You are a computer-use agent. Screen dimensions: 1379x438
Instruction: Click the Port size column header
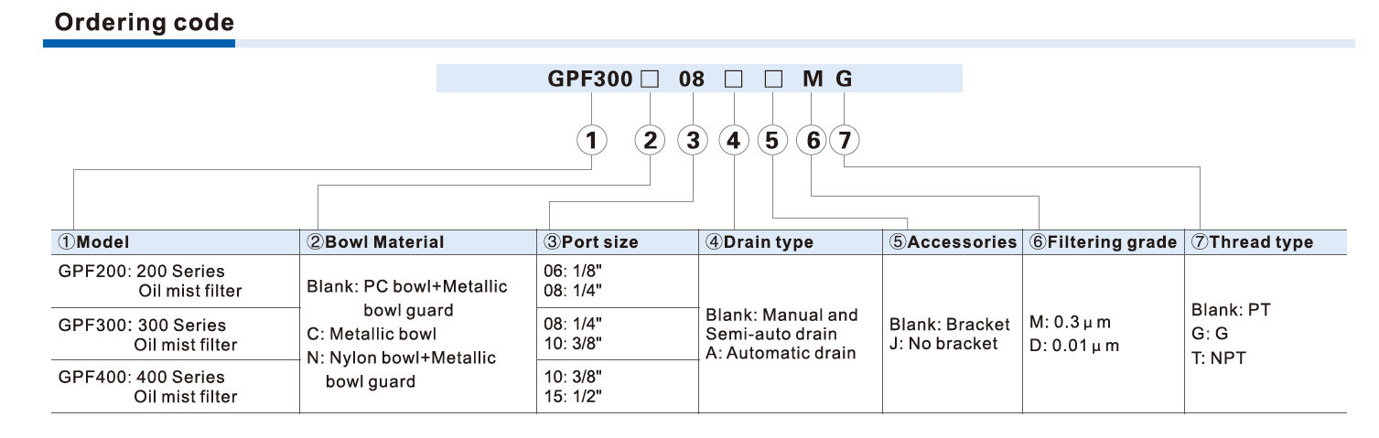pos(591,242)
